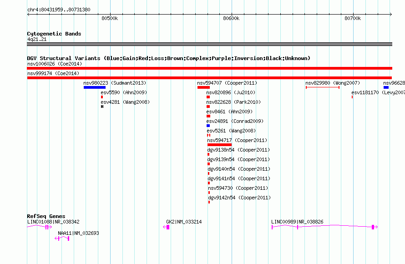The height and width of the screenshot is (264, 405).
Task: Click the esv8461 (Ahn2009) variant label
Action: [229, 112]
